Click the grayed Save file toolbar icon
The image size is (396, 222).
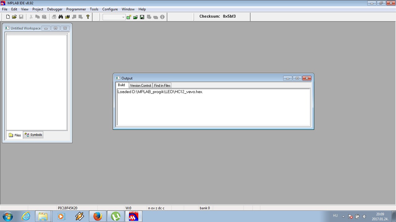click(x=21, y=17)
